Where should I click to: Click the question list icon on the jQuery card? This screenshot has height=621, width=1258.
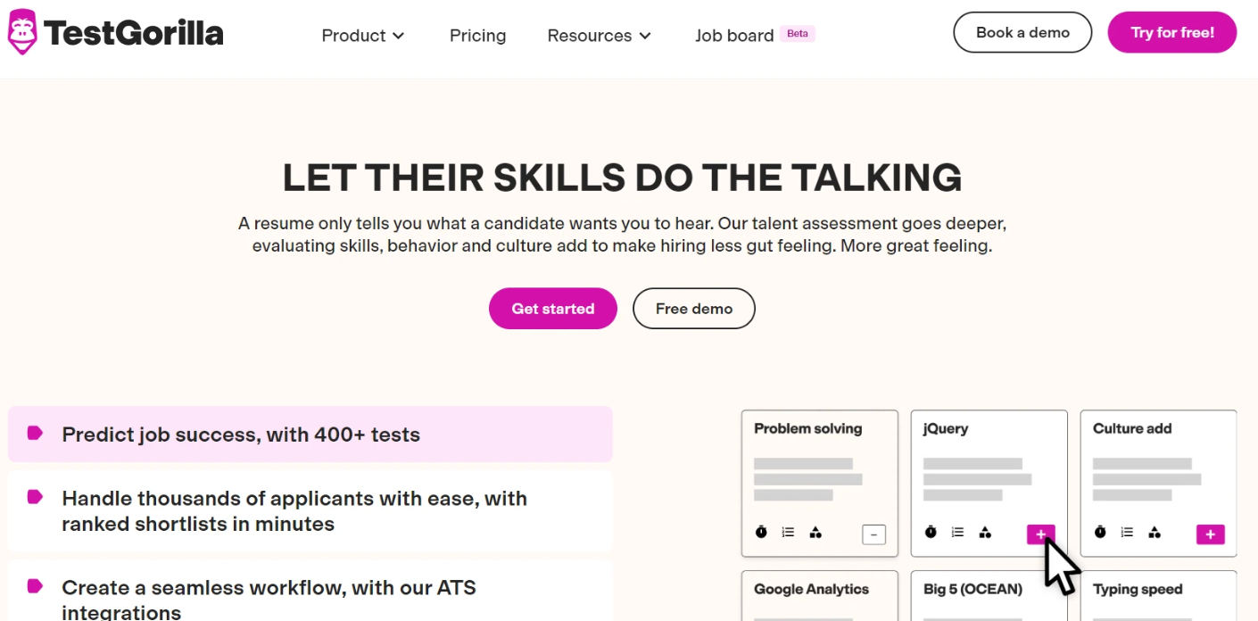tap(956, 532)
